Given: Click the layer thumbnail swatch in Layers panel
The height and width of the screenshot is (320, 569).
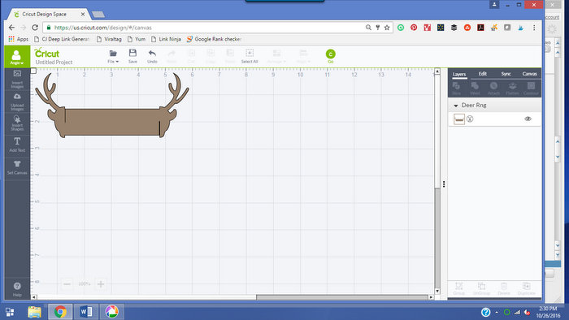Looking at the screenshot, I should pos(459,119).
